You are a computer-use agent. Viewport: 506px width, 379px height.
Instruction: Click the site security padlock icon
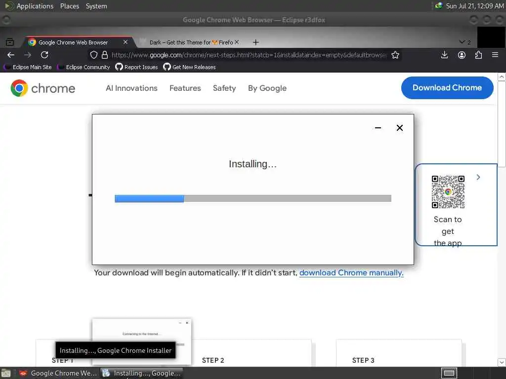pos(105,55)
